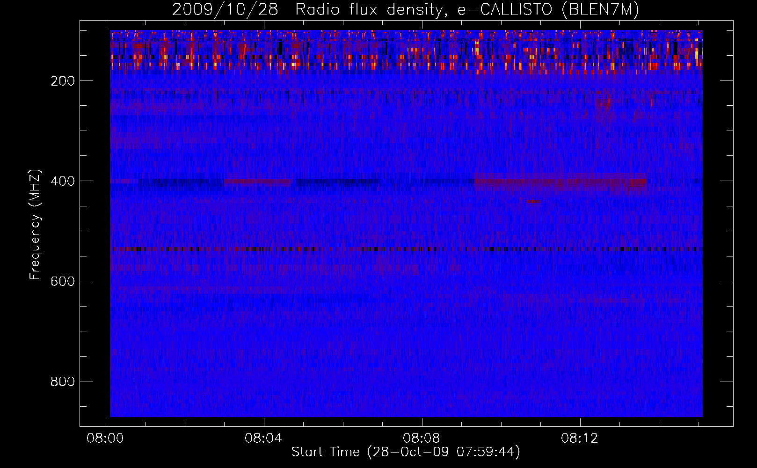
Task: Select the 400 frequency tick label
Action: (63, 181)
